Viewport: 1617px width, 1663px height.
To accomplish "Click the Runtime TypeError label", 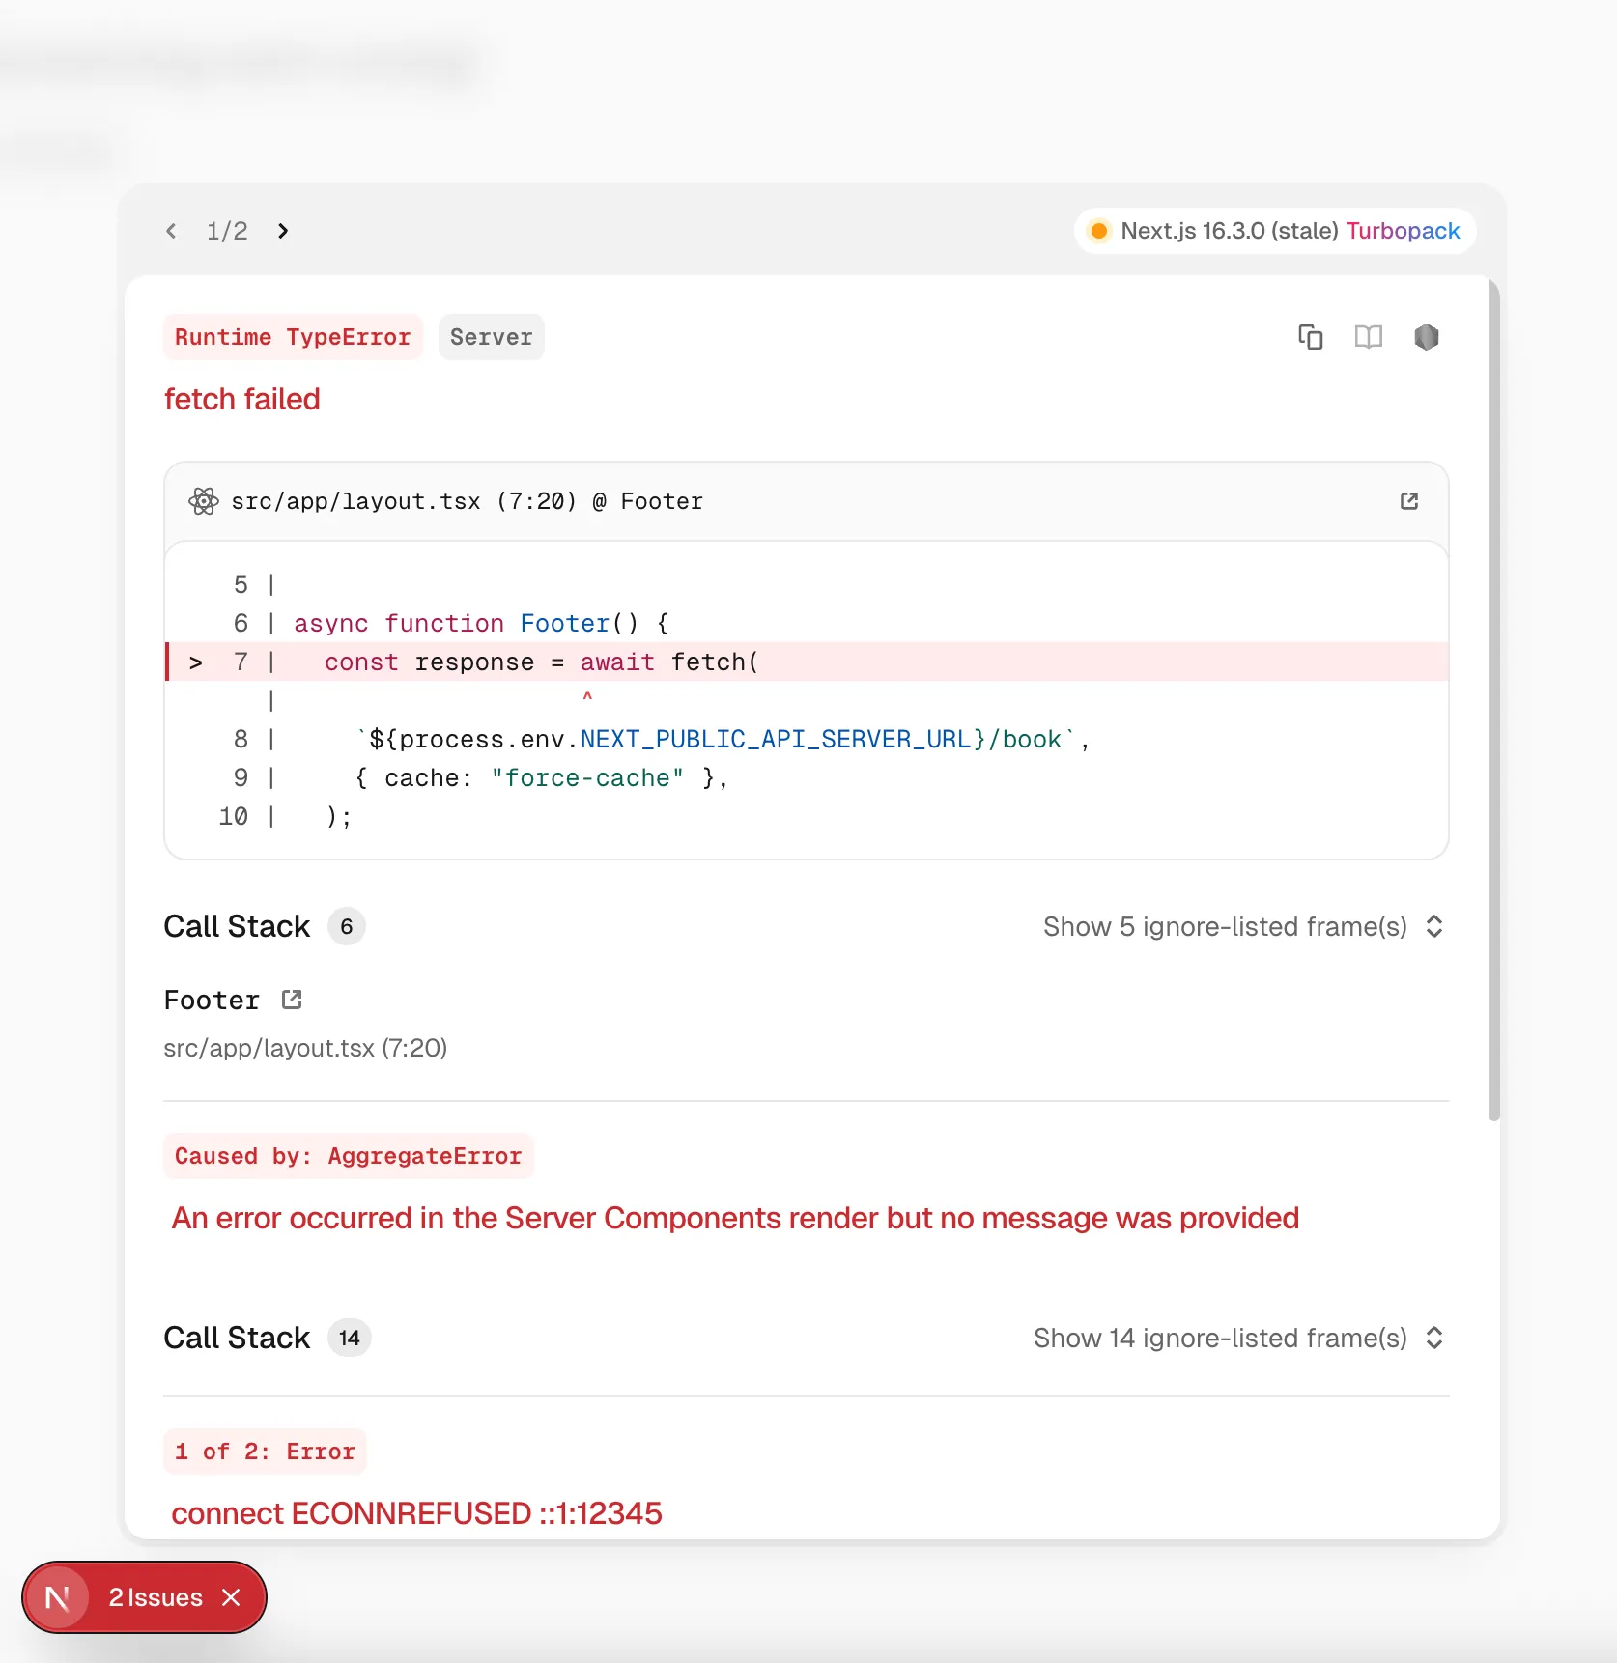I will pyautogui.click(x=293, y=337).
